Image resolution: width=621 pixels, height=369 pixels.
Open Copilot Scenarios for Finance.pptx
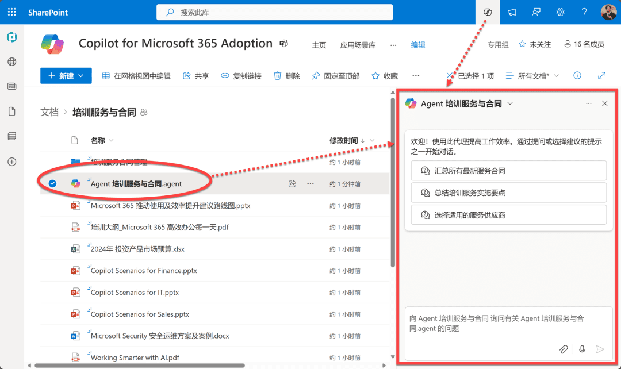(144, 270)
